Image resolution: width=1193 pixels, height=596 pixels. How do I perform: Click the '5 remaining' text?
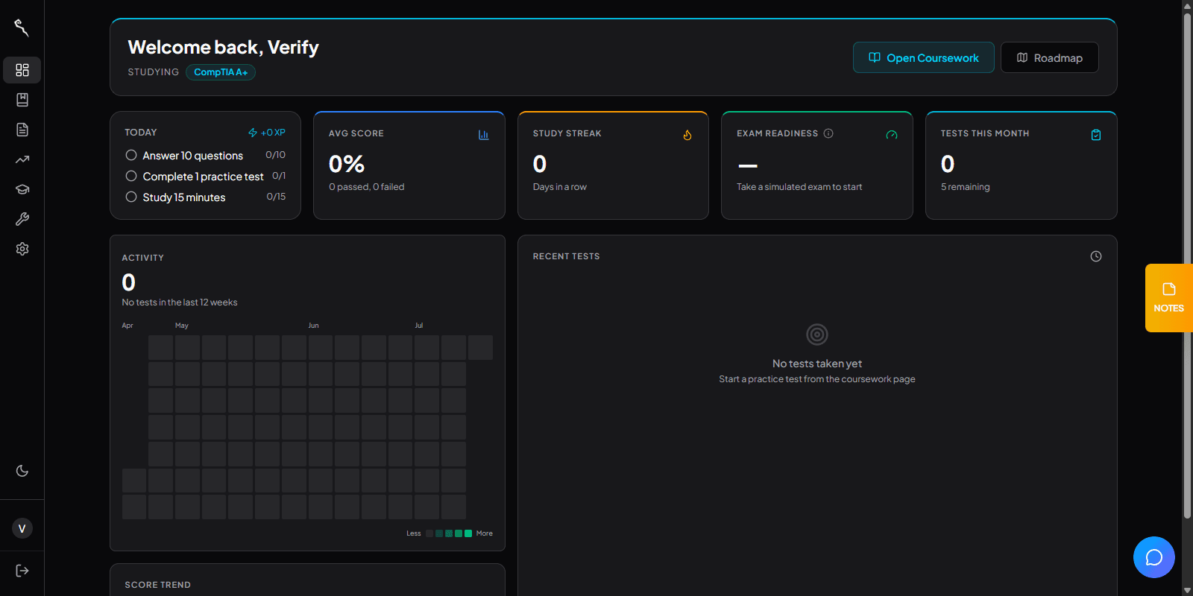(966, 187)
